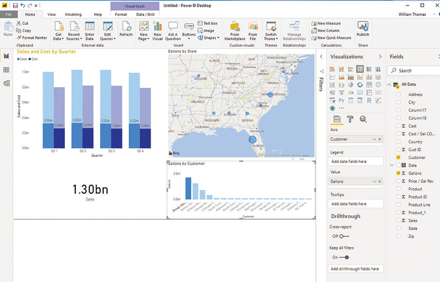Tick the State field checkbox
Screen dimensions: 440x282
click(x=398, y=229)
